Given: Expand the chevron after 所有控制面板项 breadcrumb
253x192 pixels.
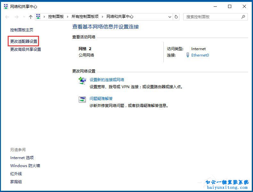Looking at the screenshot, I should coord(102,17).
